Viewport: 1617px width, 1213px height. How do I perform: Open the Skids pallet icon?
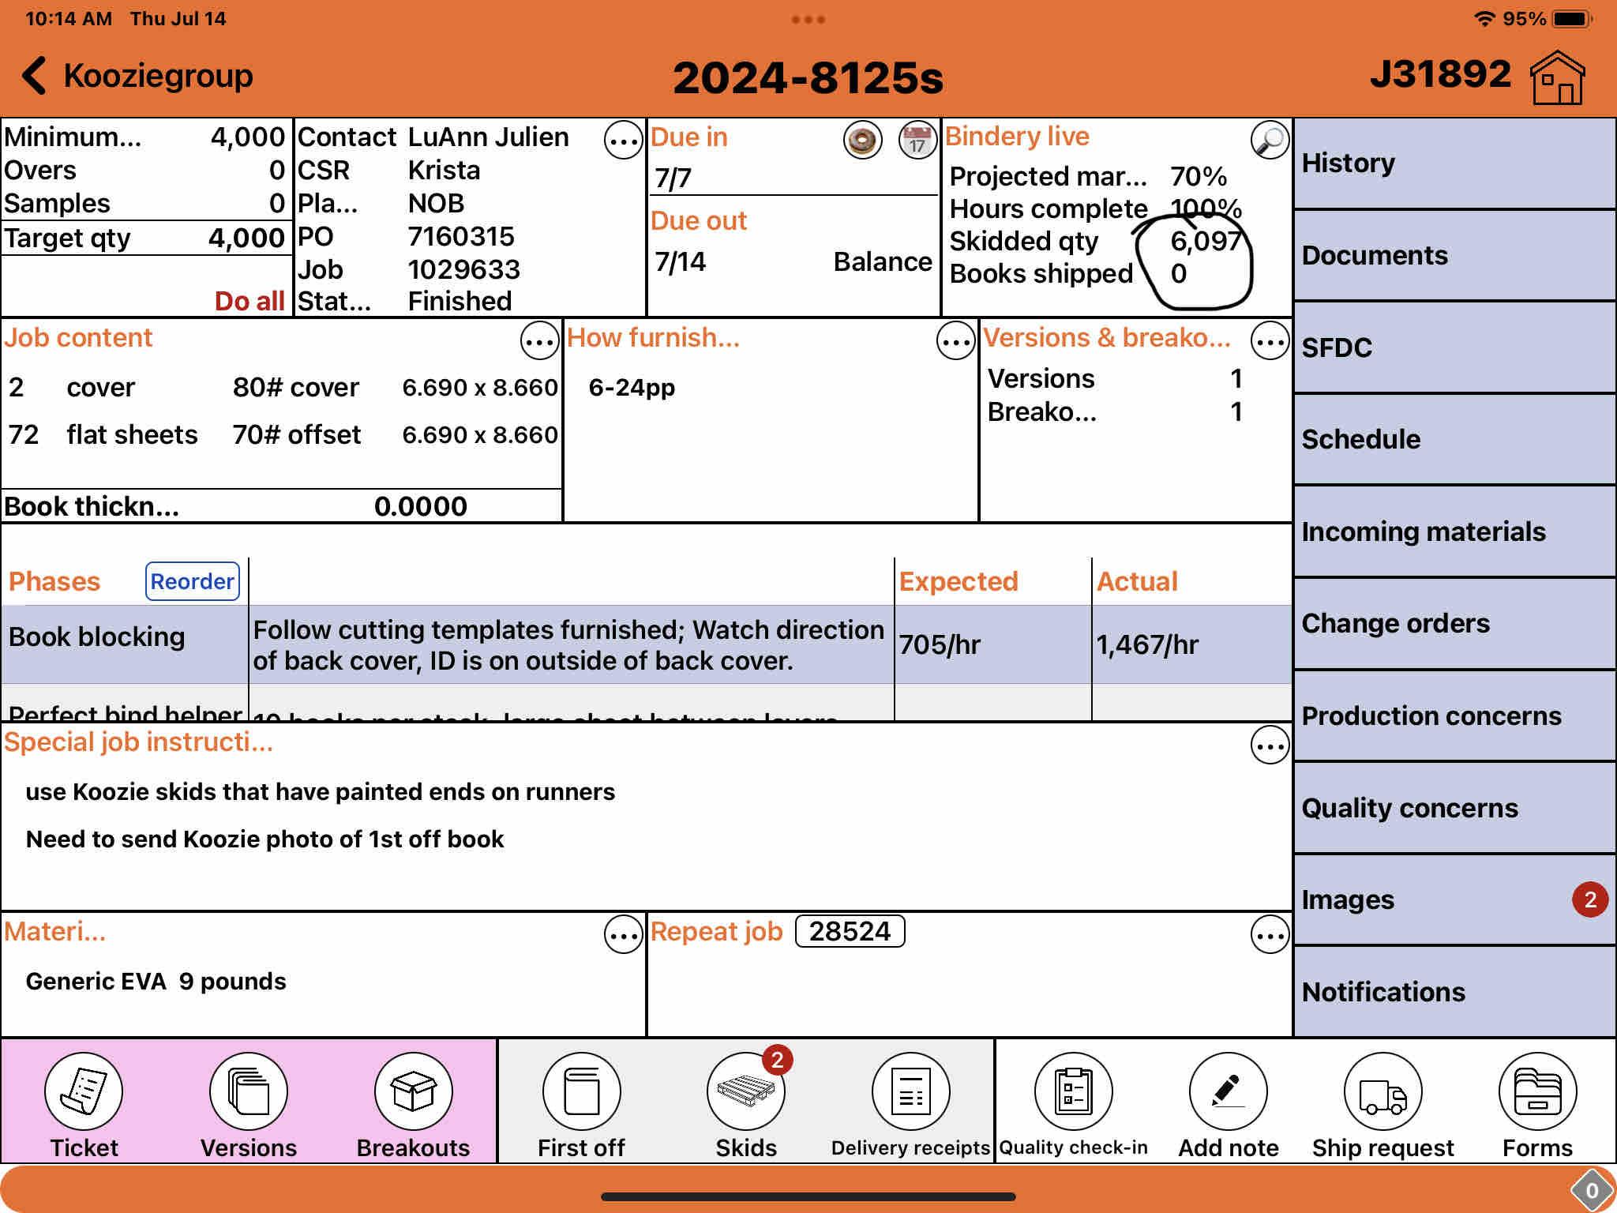pos(745,1091)
